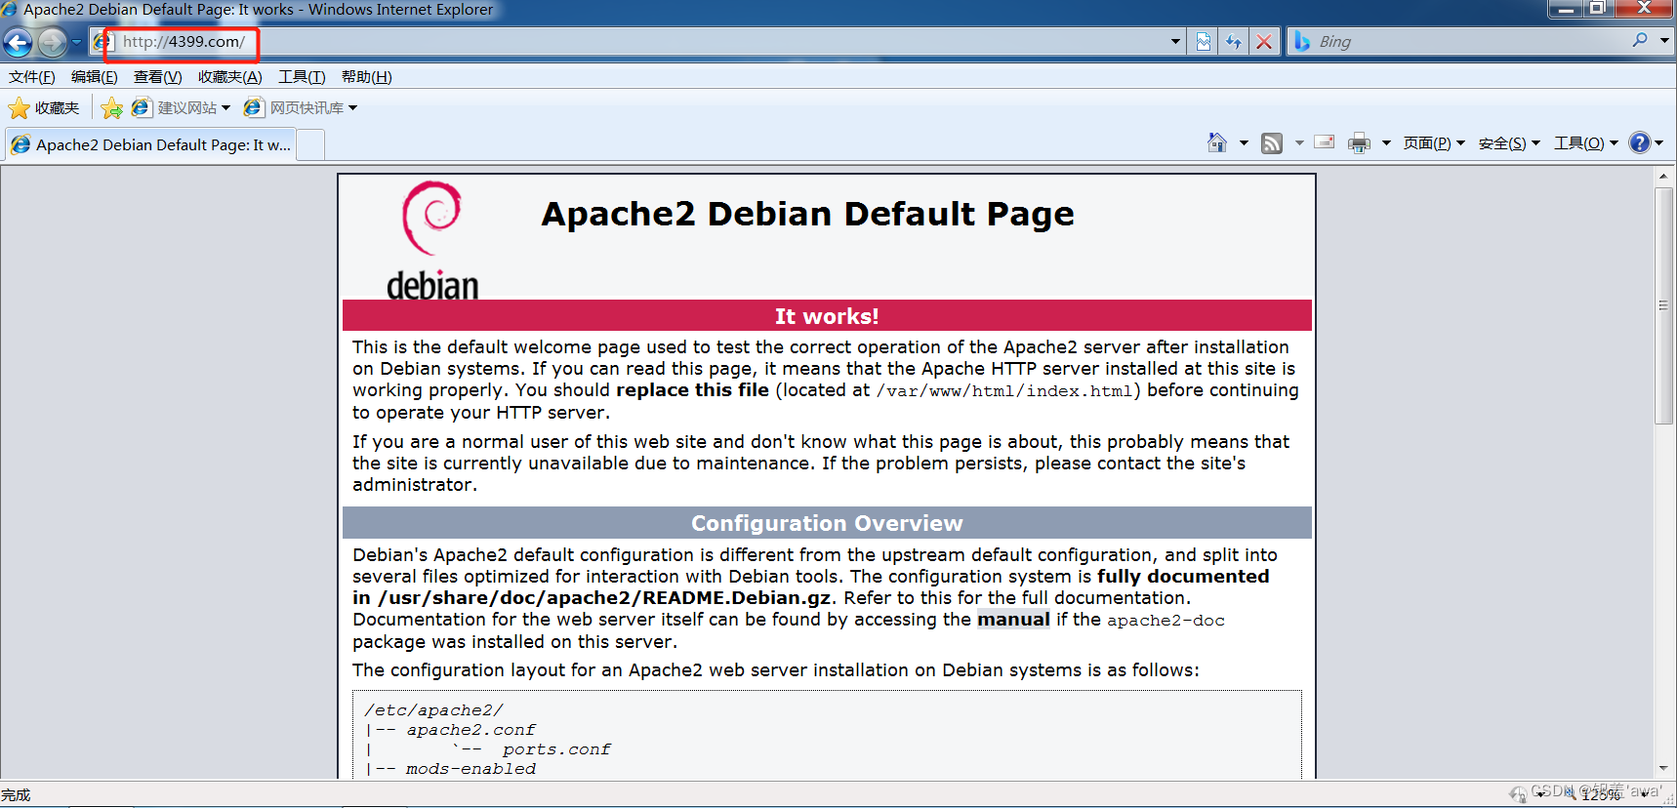Screen dimensions: 1677x808
Task: Click the 收藏夹 favorites star button
Action: (44, 108)
